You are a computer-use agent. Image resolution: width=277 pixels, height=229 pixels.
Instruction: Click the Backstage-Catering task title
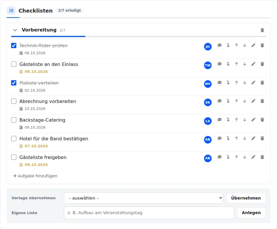coord(42,120)
